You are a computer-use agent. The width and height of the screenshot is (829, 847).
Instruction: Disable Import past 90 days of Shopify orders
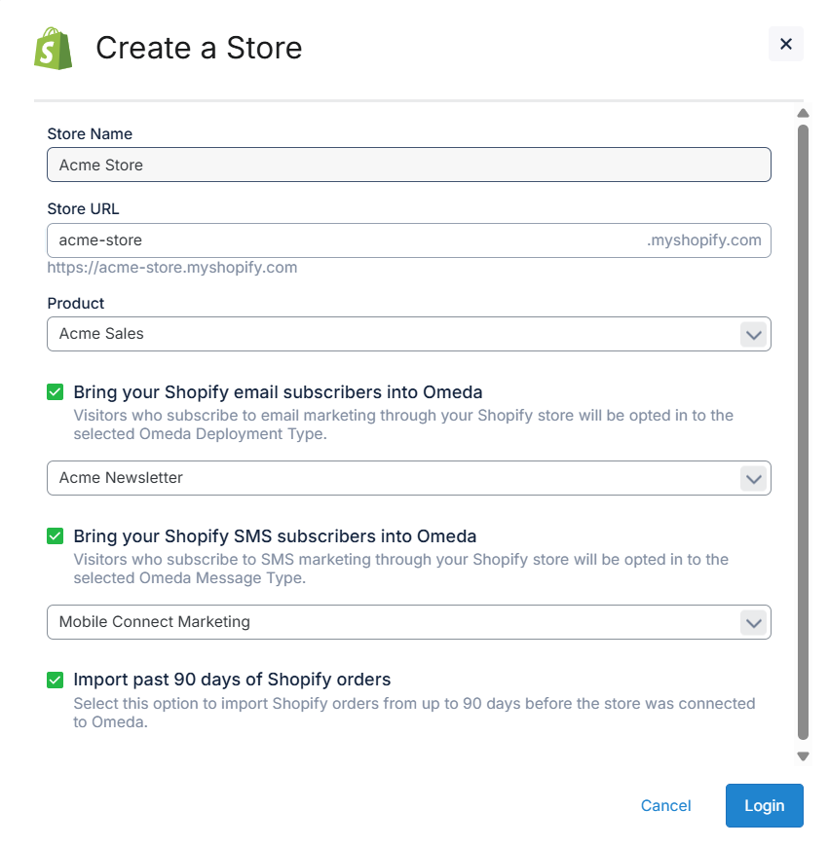(56, 681)
